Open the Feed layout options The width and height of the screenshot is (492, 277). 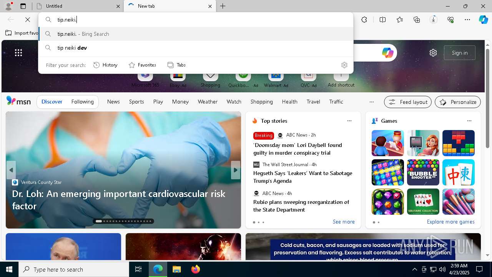408,102
